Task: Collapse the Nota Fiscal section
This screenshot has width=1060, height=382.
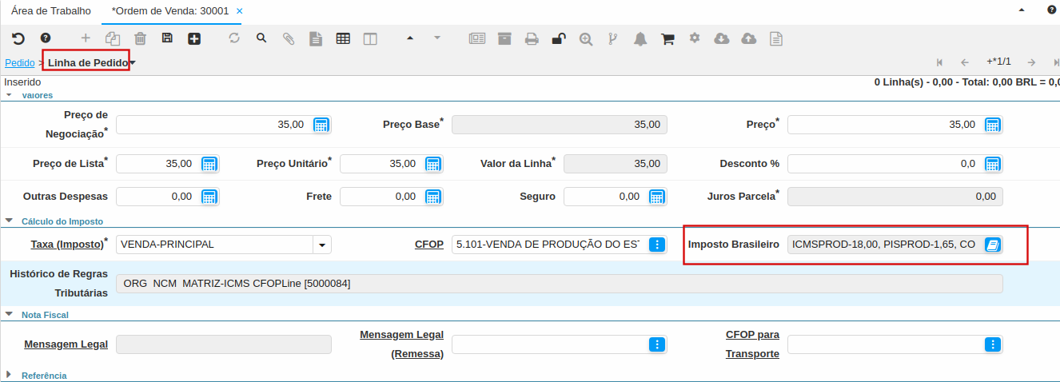Action: point(9,315)
